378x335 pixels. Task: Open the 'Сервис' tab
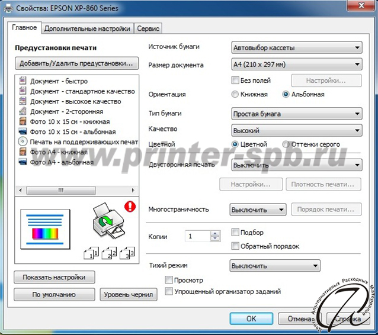148,28
